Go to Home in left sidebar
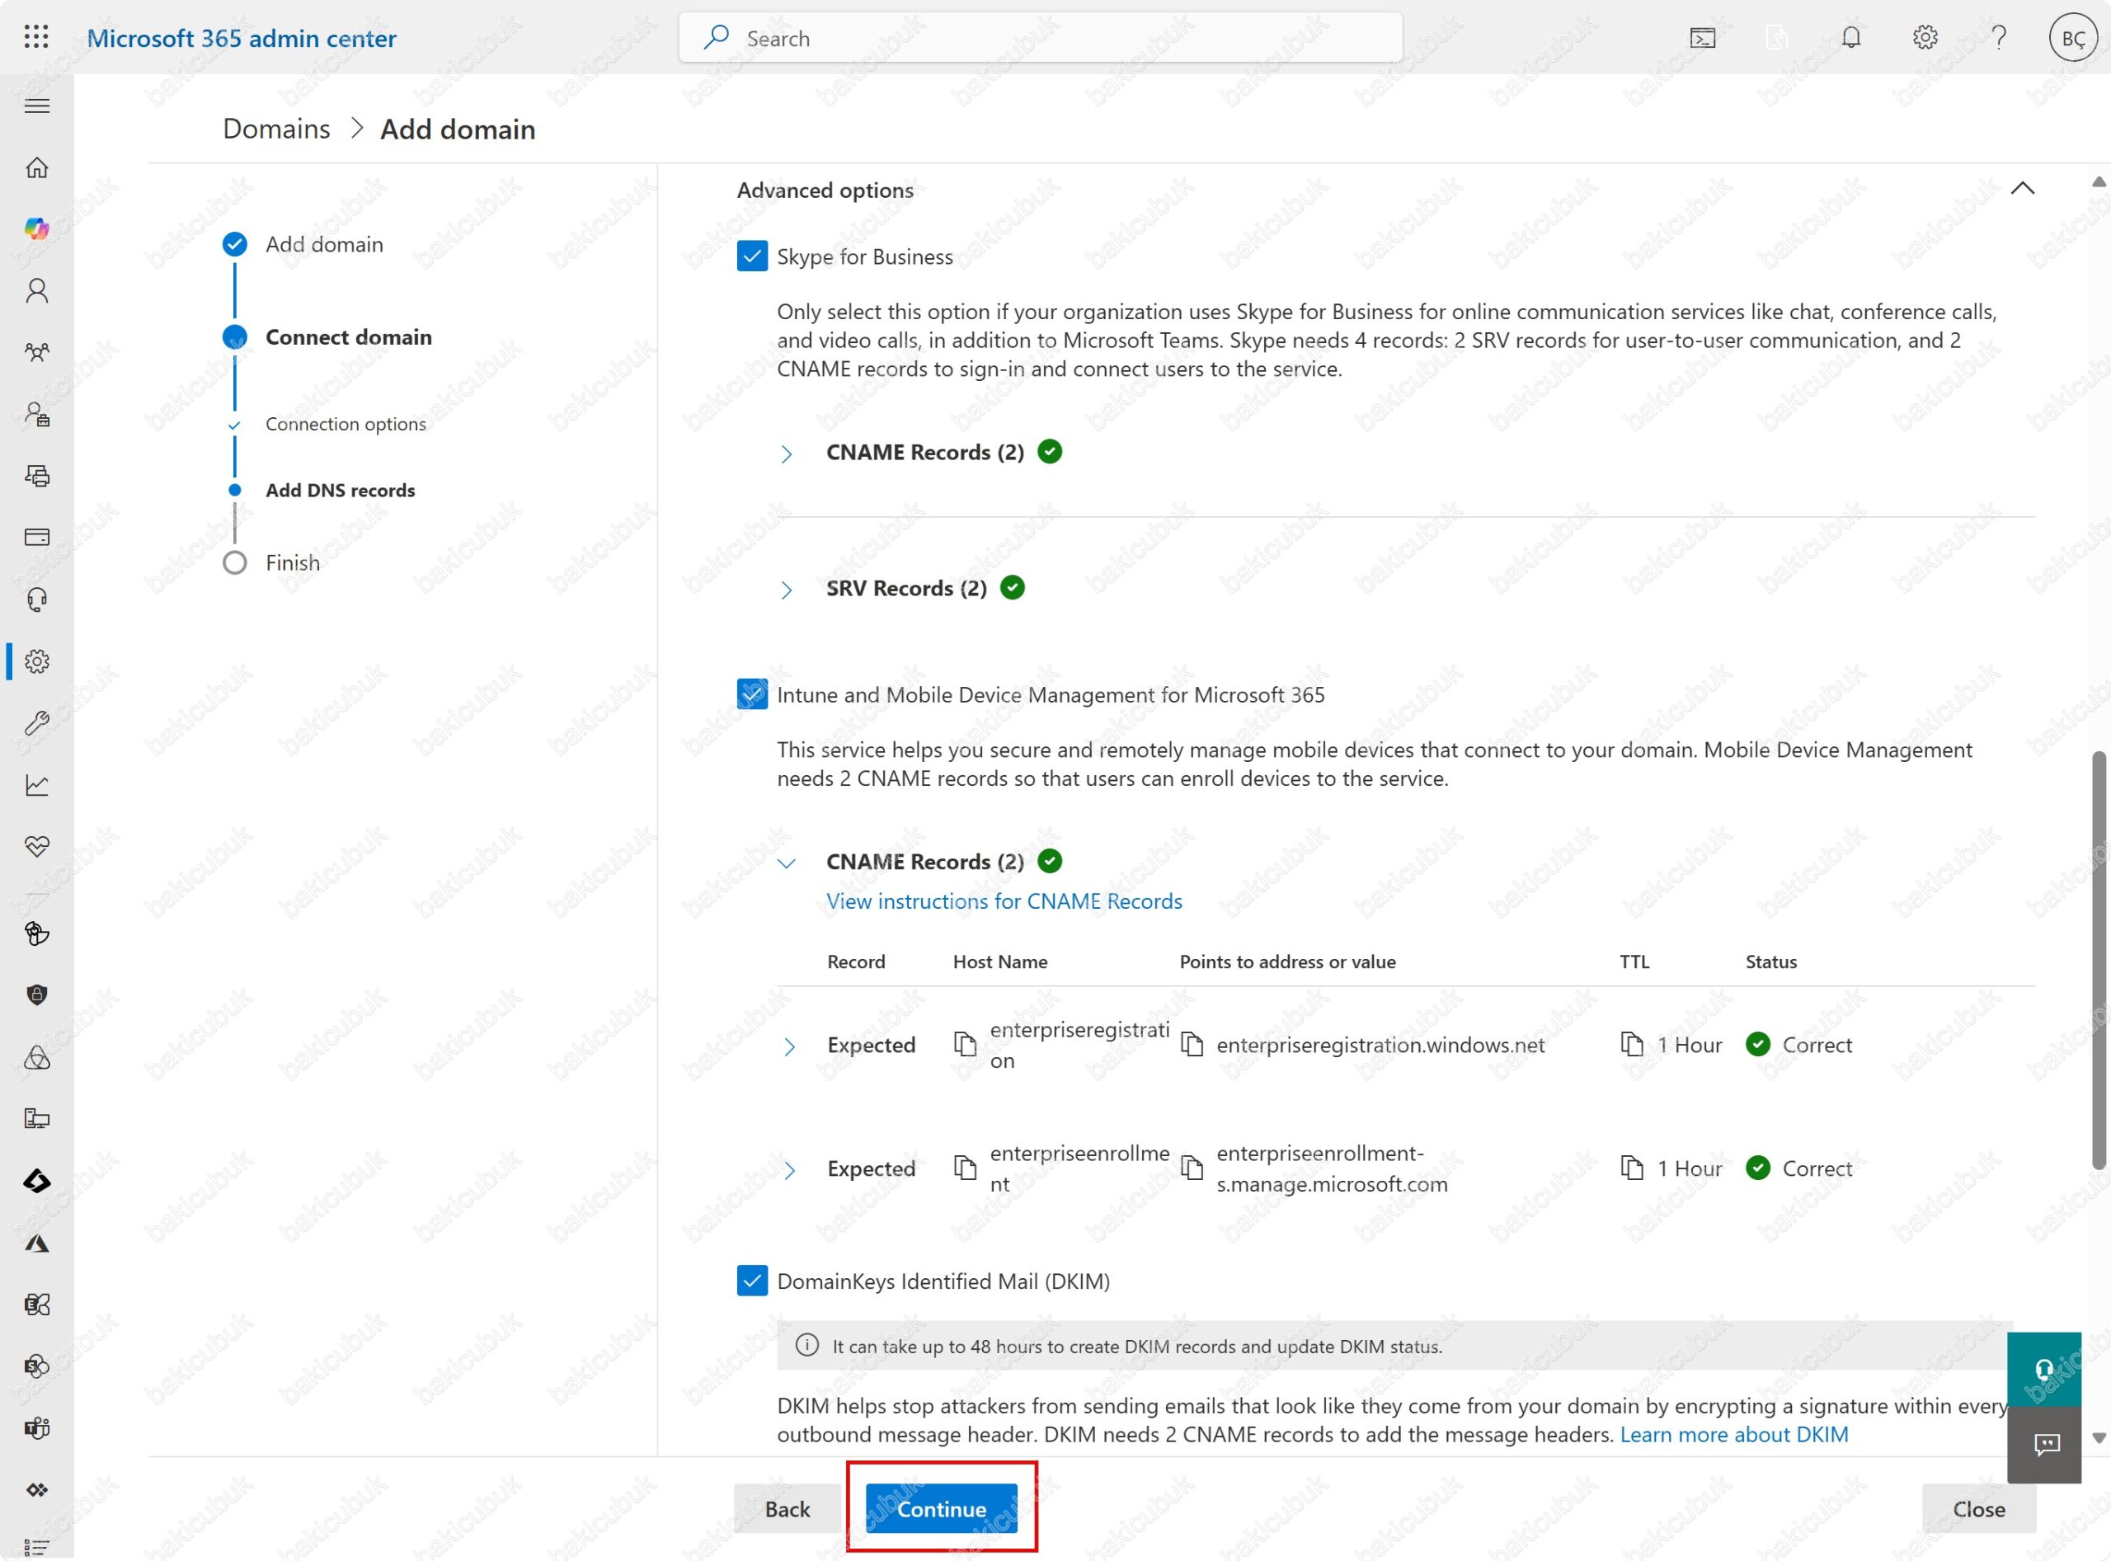 pos(37,167)
